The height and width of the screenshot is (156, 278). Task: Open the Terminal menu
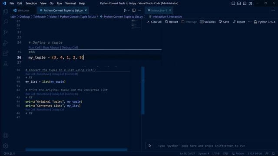coord(70,3)
